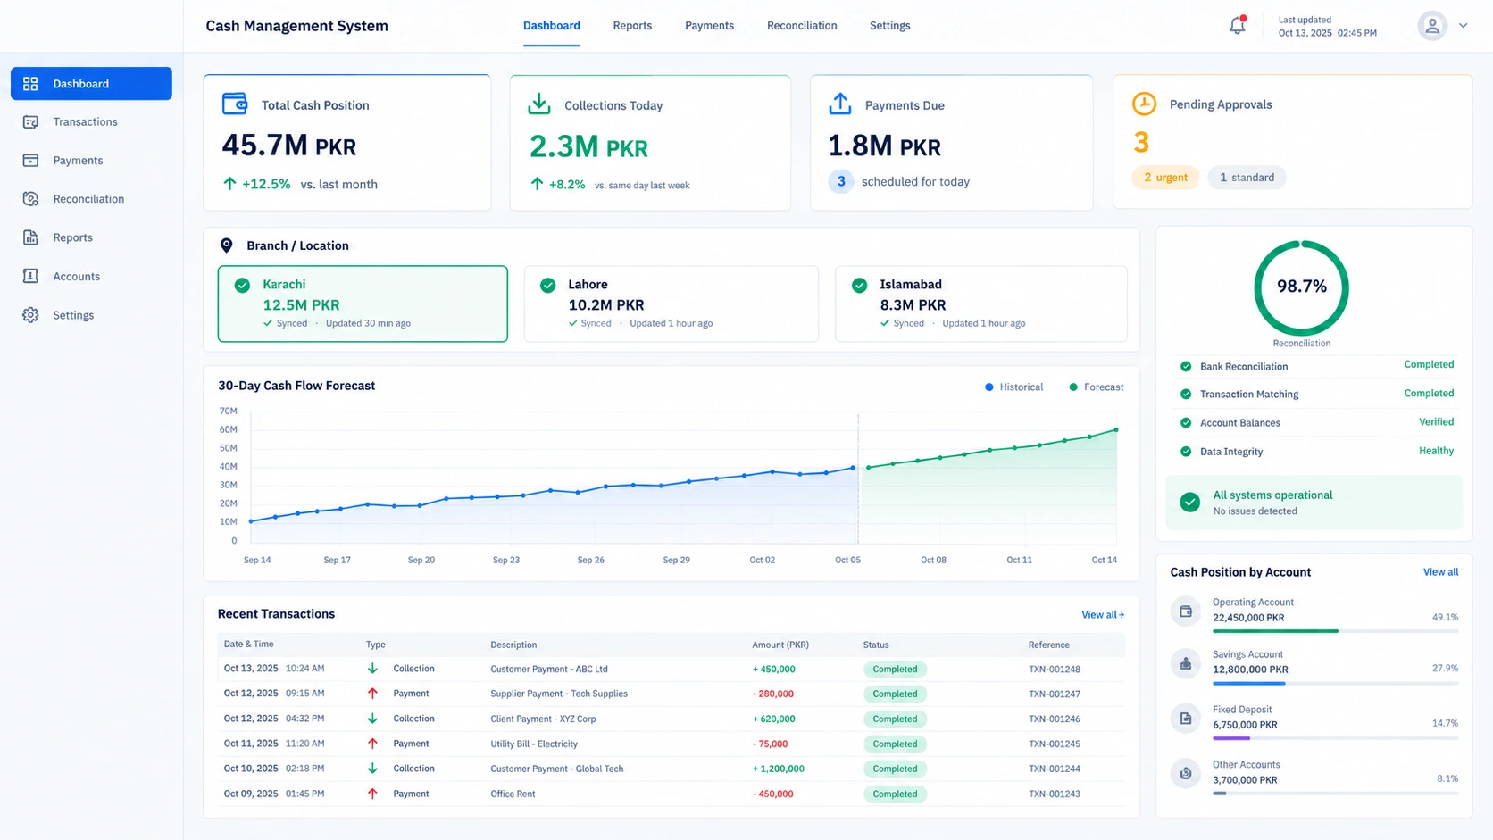Toggle the Forecast legend item
1493x840 pixels.
[1096, 387]
